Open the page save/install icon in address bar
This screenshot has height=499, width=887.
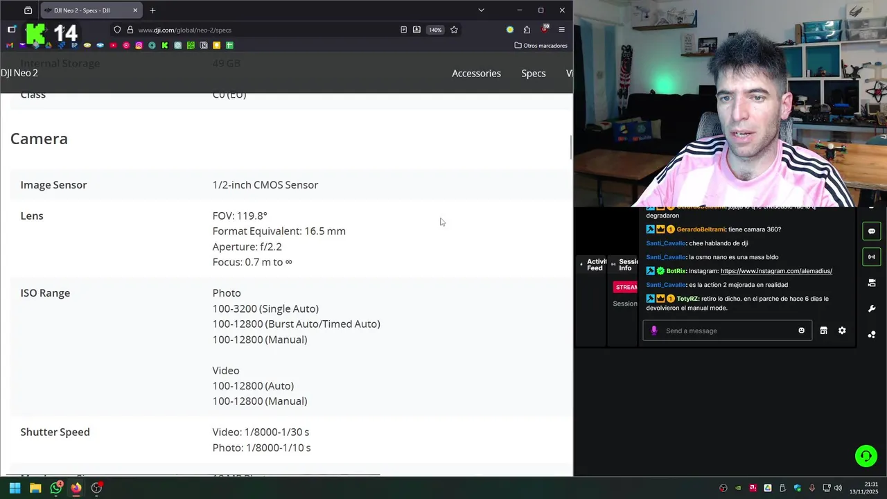(x=416, y=30)
